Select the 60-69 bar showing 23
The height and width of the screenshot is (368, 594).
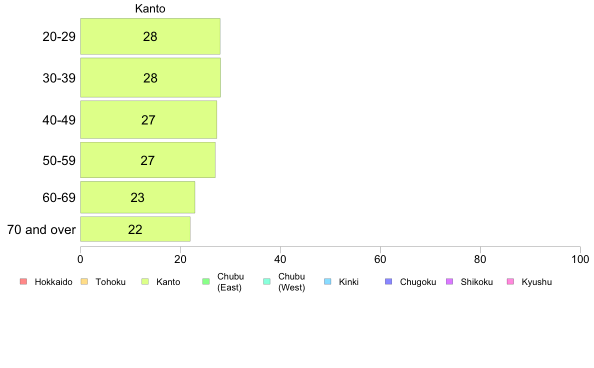pyautogui.click(x=137, y=197)
